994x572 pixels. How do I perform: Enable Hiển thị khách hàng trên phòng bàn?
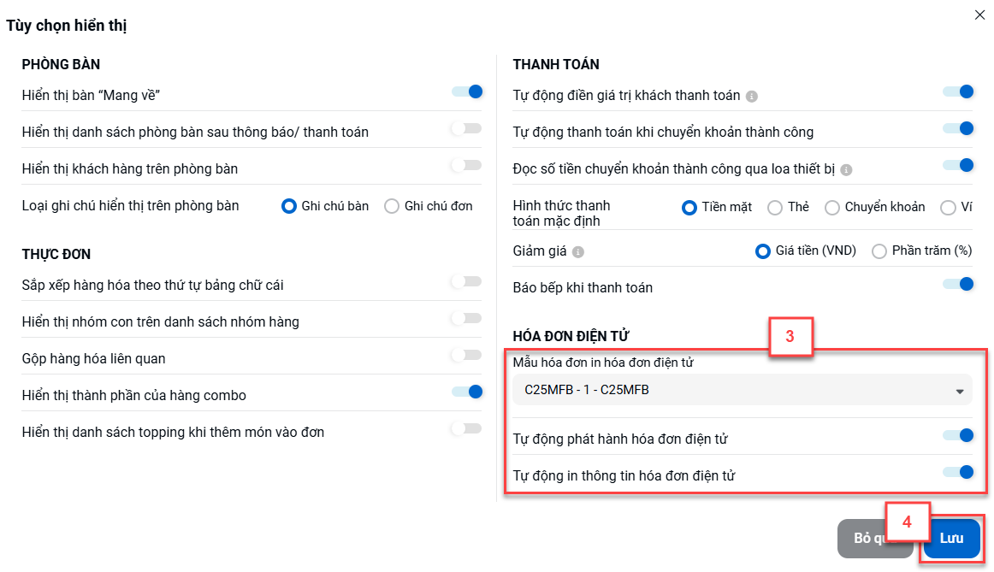[x=467, y=165]
